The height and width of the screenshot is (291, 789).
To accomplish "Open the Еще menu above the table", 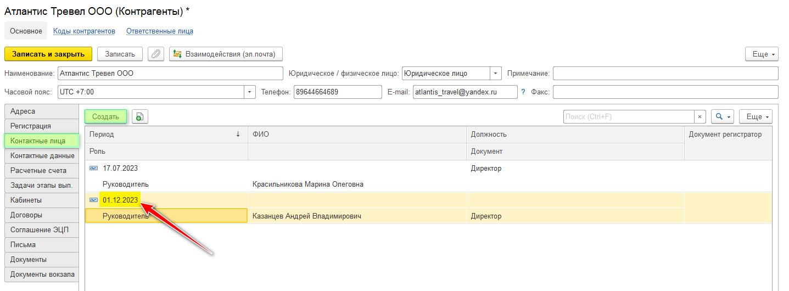I will pos(756,116).
